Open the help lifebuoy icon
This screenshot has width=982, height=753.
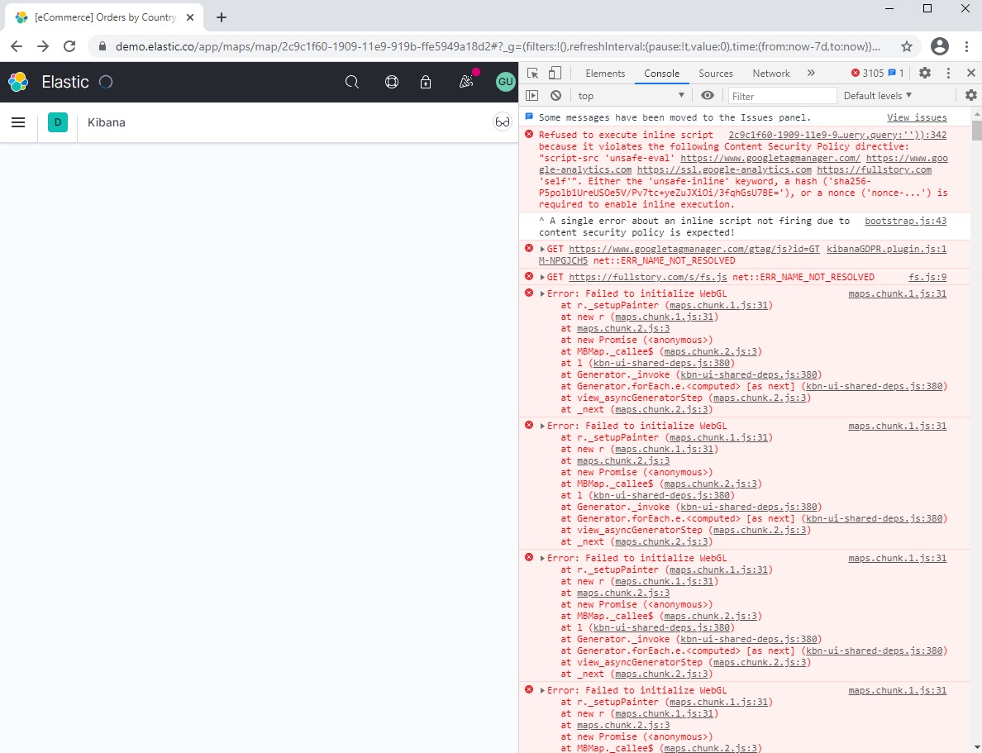pos(392,82)
